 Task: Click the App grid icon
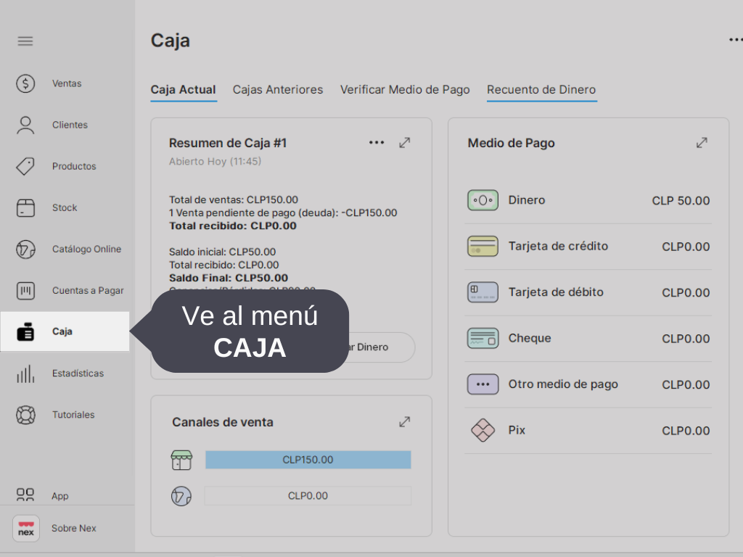click(25, 495)
